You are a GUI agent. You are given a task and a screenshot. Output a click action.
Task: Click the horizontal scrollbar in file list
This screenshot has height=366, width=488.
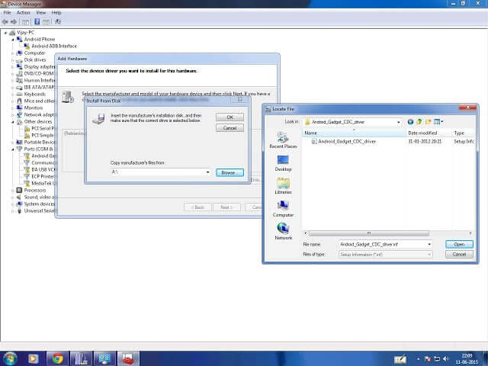tap(369, 233)
